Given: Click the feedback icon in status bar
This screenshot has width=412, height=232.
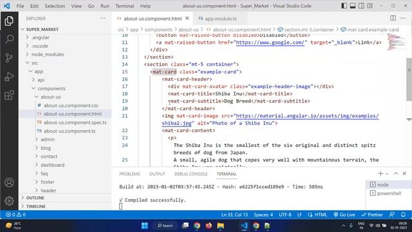Looking at the screenshot, I should click(392, 215).
